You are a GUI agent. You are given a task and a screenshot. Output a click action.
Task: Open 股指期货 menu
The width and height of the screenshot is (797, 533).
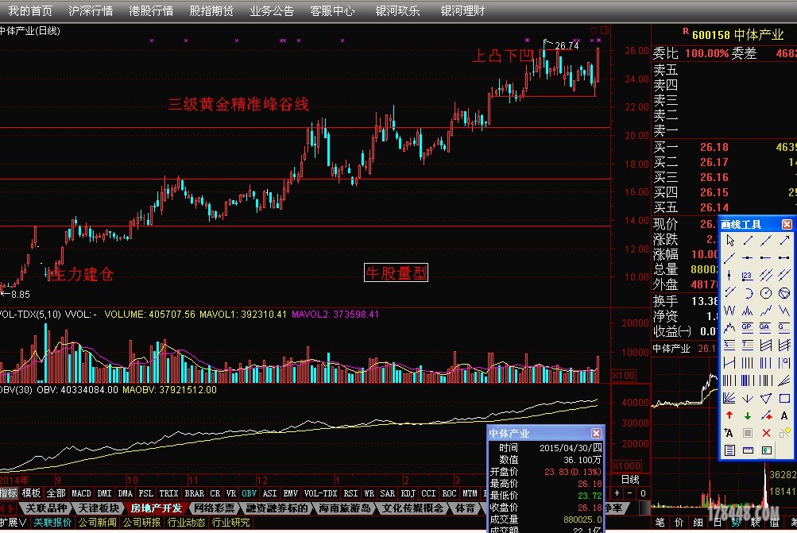pos(211,10)
